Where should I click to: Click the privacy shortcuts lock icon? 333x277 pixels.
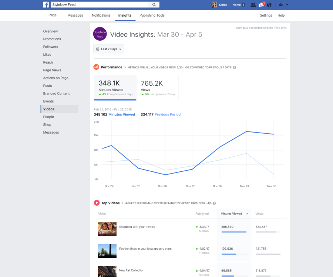(x=280, y=4)
